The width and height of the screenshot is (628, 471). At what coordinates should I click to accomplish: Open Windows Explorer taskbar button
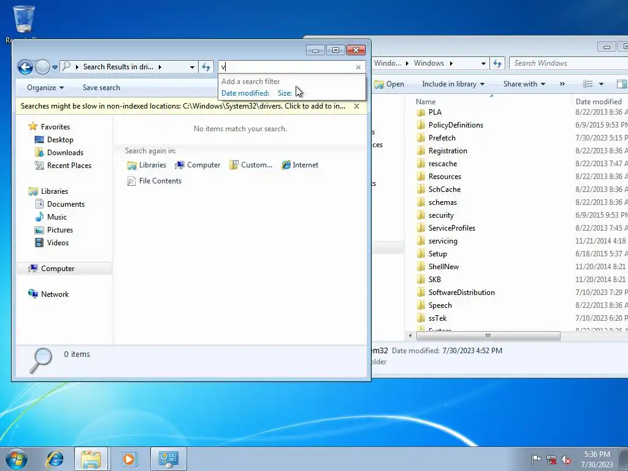(x=91, y=459)
